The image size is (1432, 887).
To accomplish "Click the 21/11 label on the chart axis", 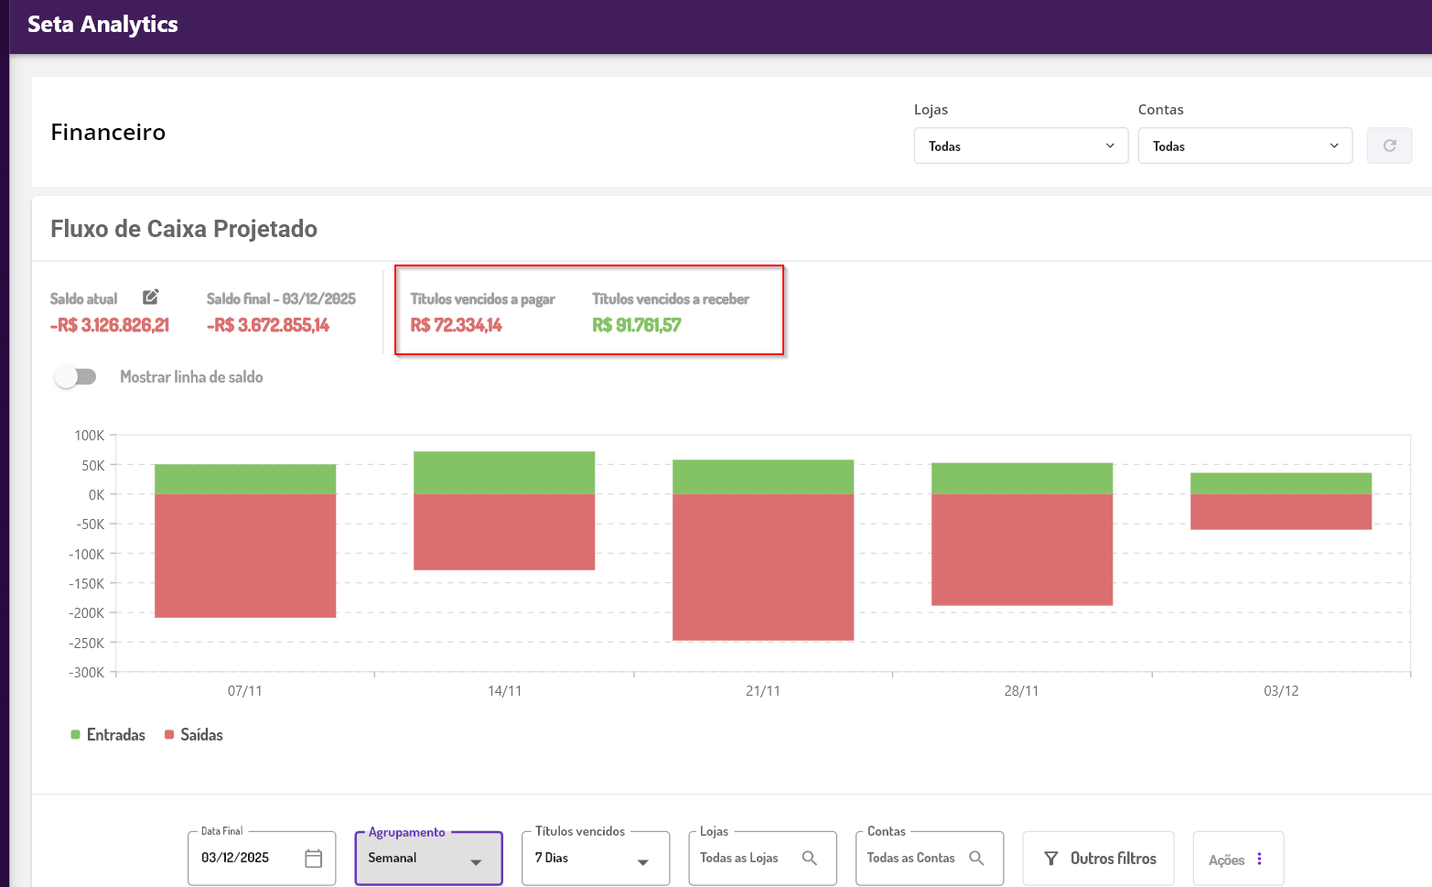I will coord(763,691).
